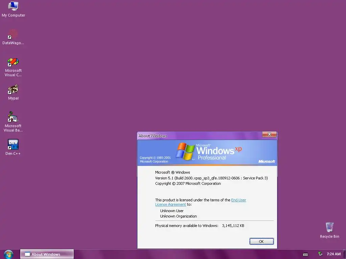Click the 7:24 AM clock
The width and height of the screenshot is (346, 259).
(x=333, y=254)
